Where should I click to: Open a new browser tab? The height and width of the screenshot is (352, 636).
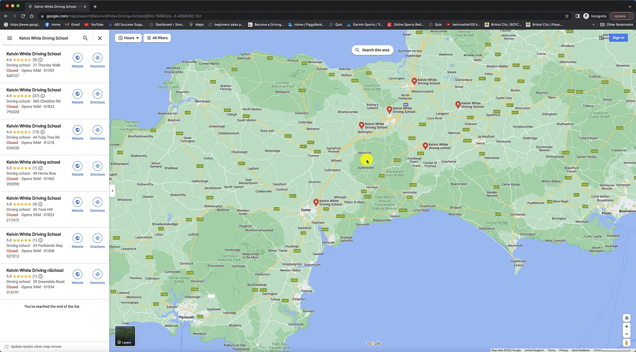[x=95, y=6]
